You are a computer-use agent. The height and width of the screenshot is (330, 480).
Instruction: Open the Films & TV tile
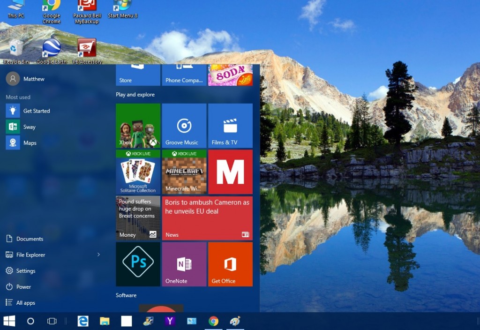click(230, 125)
